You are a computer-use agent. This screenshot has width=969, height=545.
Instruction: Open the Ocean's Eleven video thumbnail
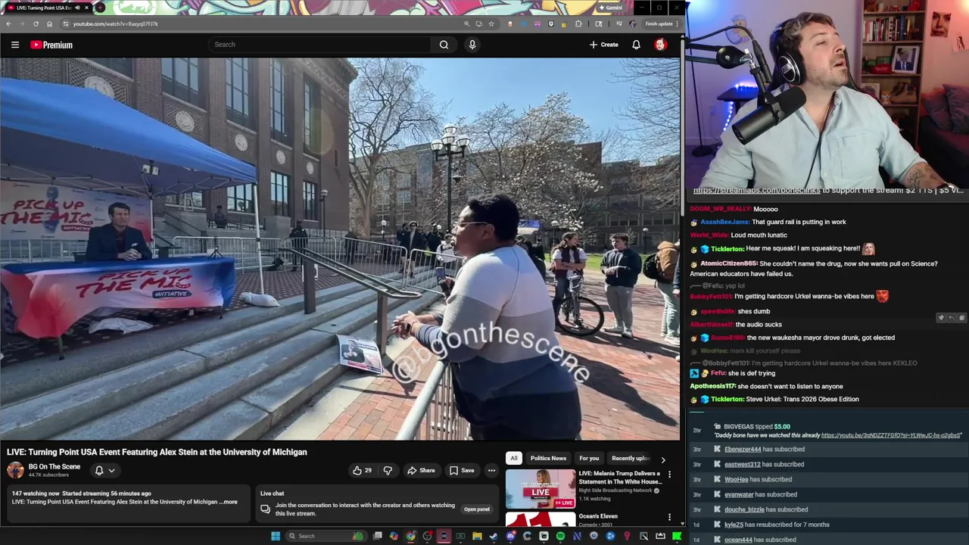[541, 519]
